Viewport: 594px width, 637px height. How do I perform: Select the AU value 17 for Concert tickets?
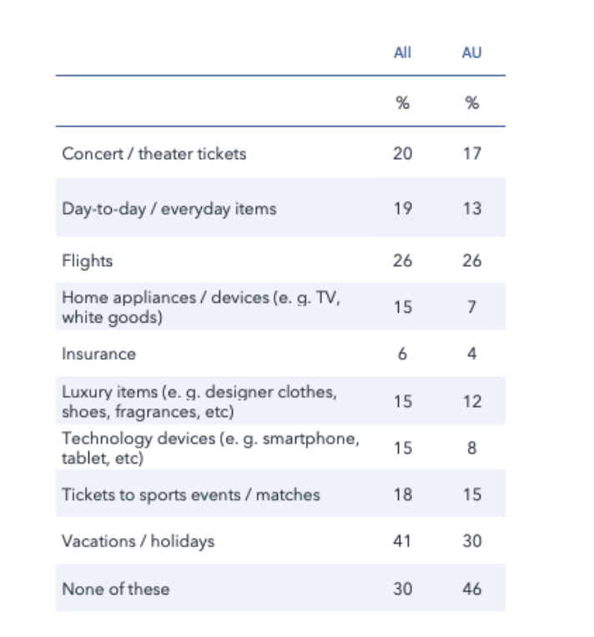[471, 153]
